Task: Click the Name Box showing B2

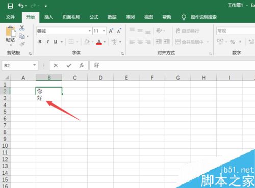Action: 20,66
